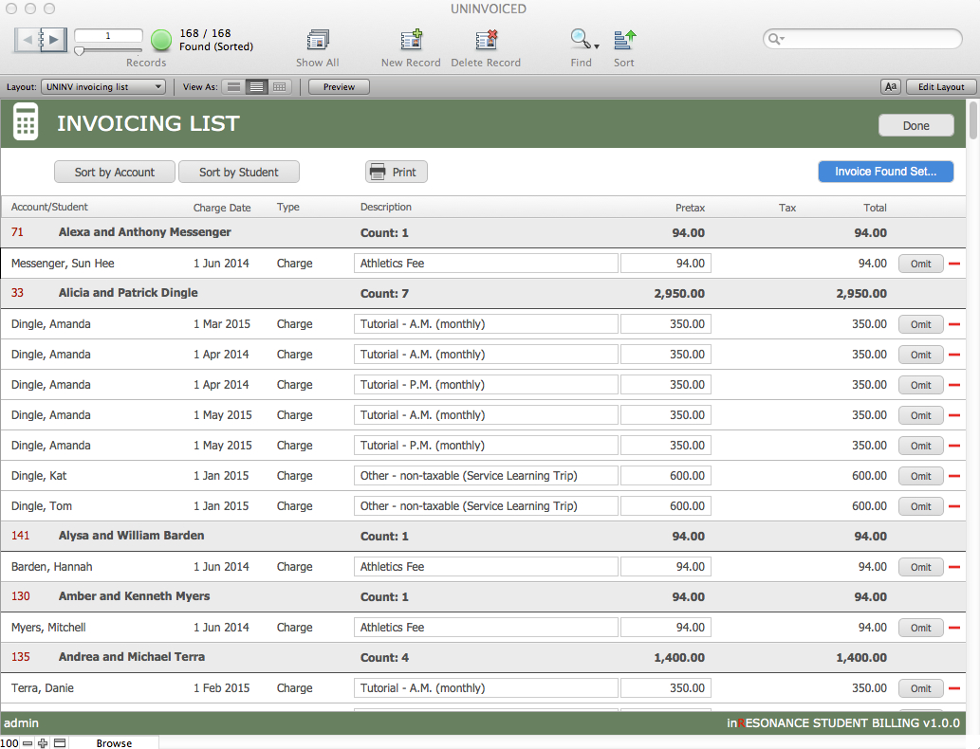
Task: Click red minus on Dingle, Kat row
Action: pyautogui.click(x=954, y=476)
